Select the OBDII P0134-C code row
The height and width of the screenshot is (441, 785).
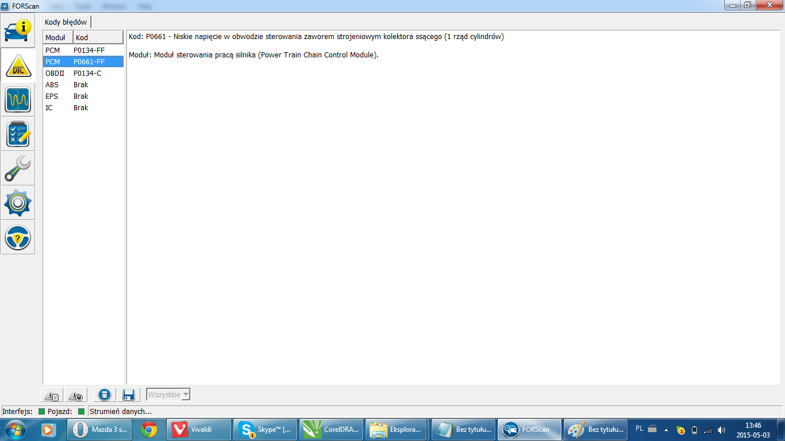(x=83, y=73)
